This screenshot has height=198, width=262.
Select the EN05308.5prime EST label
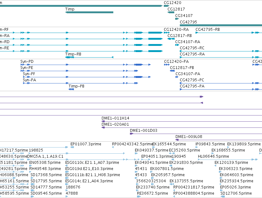tap(45, 163)
